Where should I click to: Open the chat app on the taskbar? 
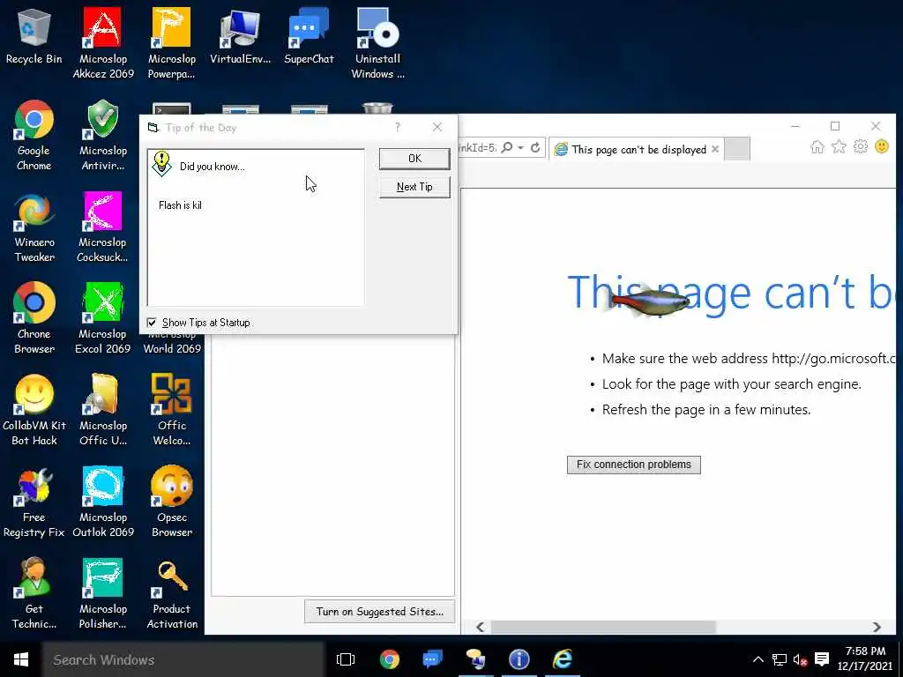pyautogui.click(x=432, y=659)
